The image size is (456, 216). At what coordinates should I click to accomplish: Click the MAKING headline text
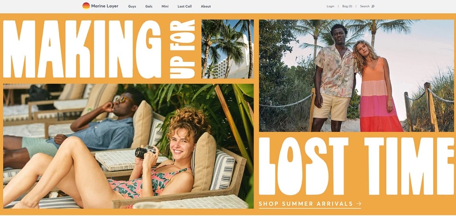(x=82, y=49)
